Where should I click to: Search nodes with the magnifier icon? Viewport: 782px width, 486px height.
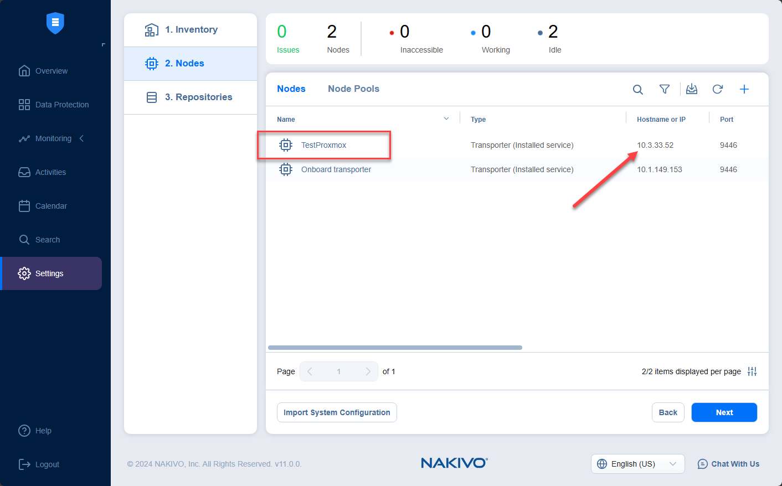tap(638, 89)
